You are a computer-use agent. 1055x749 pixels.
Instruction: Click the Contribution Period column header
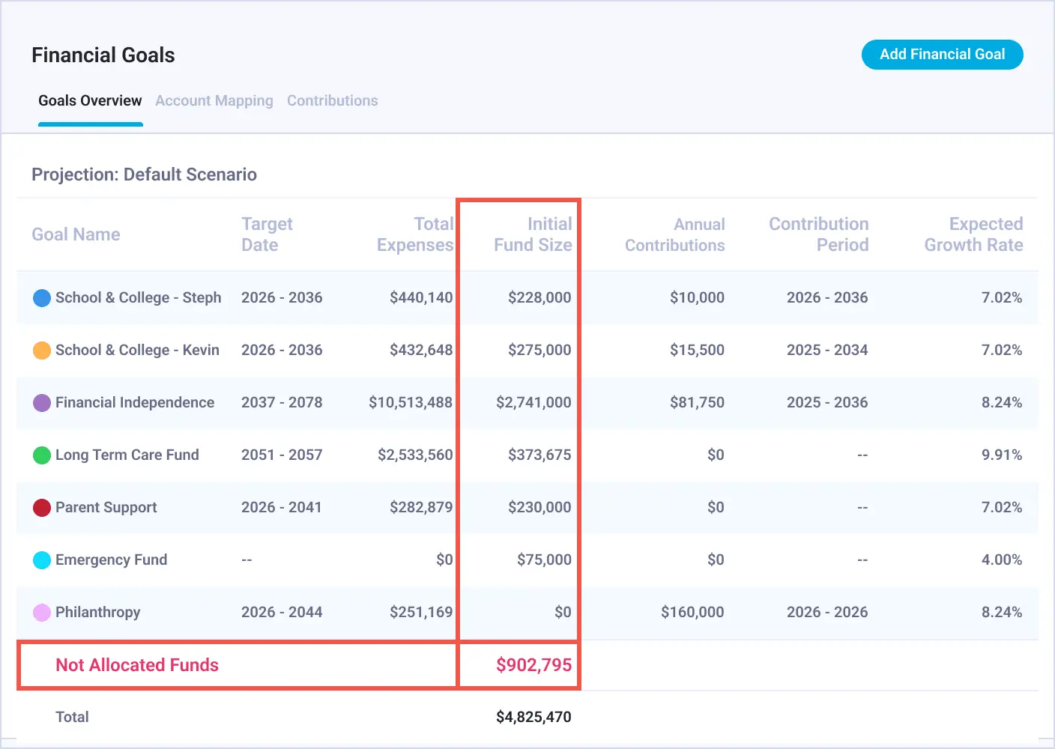[819, 234]
